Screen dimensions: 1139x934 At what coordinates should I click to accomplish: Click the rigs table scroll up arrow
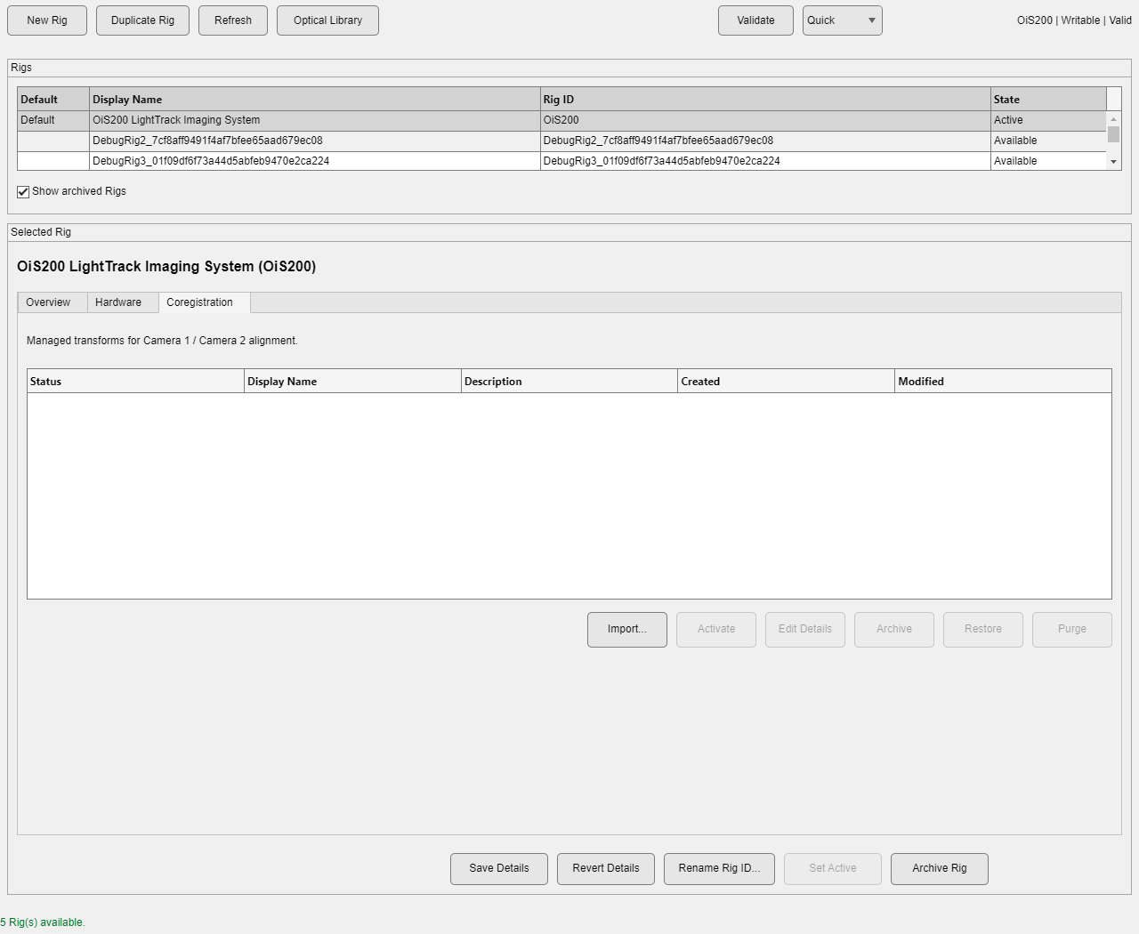[x=1113, y=119]
